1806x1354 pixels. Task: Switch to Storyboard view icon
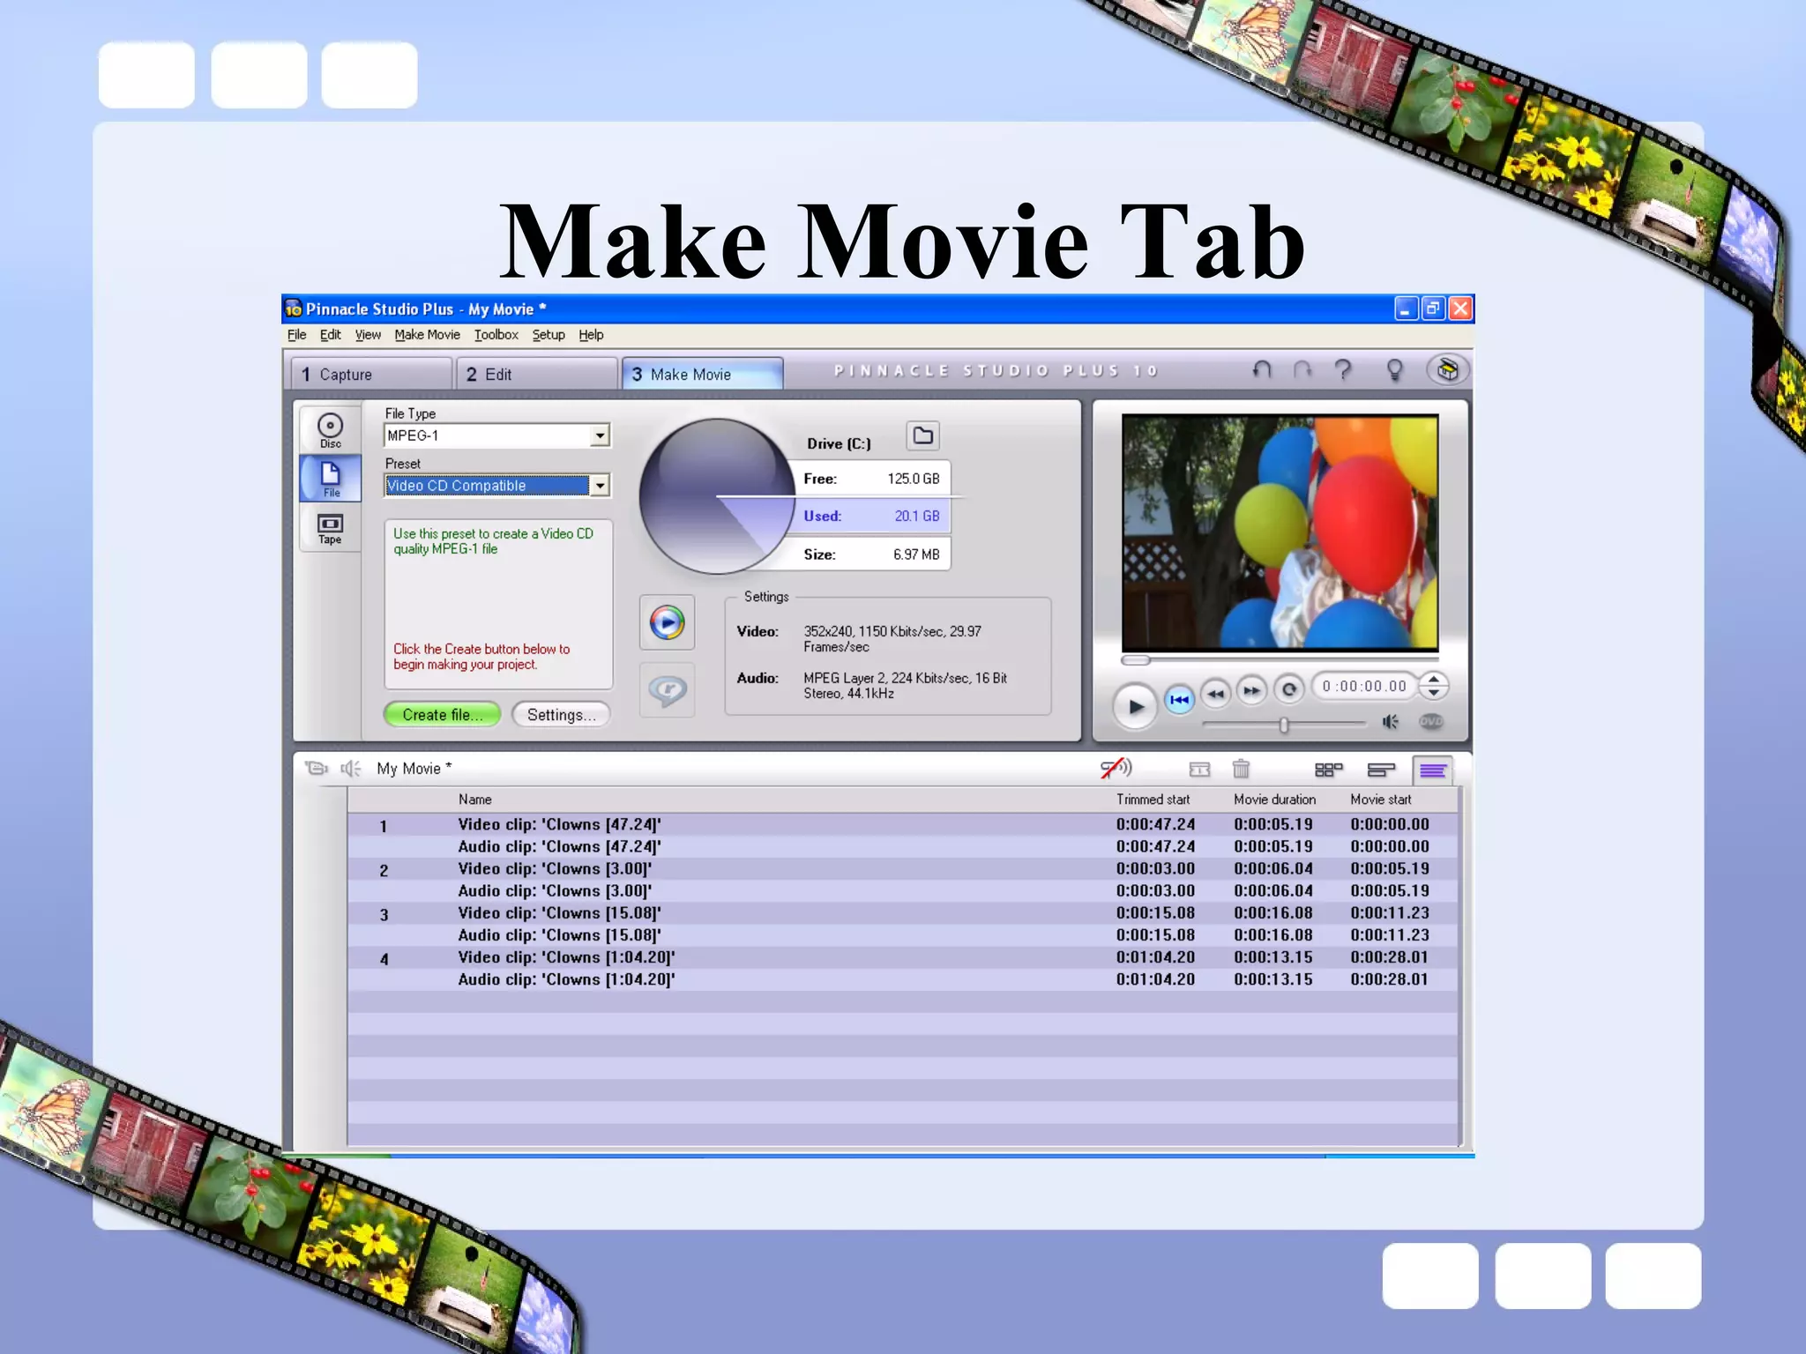click(1328, 770)
